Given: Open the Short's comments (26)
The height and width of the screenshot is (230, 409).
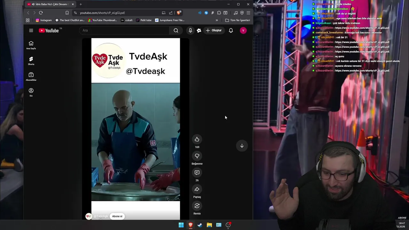Looking at the screenshot, I should (197, 172).
